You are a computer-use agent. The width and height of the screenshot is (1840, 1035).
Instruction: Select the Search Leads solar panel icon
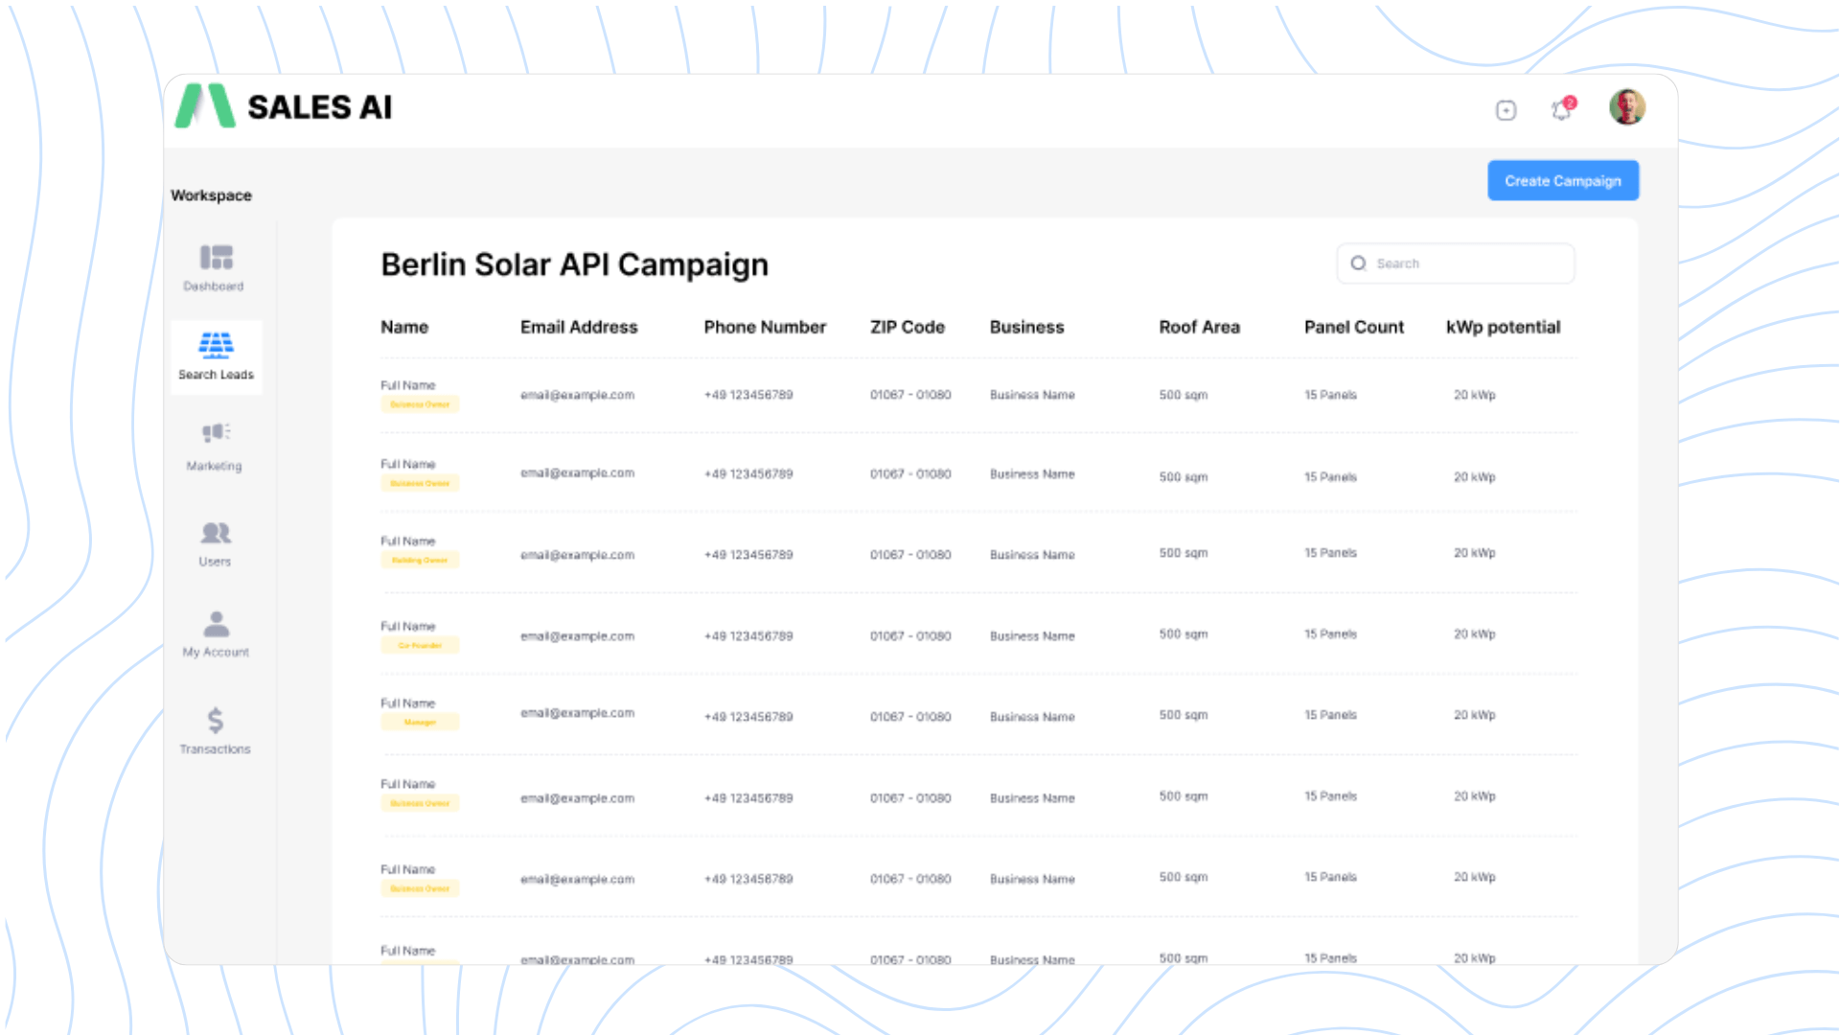coord(216,344)
